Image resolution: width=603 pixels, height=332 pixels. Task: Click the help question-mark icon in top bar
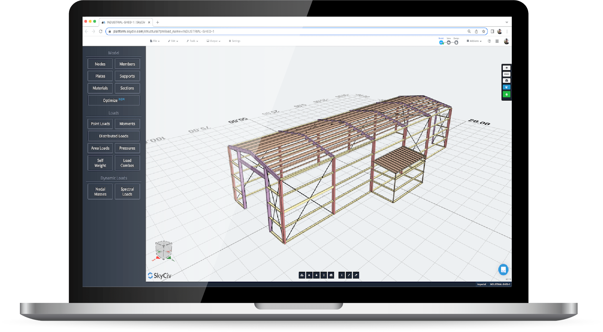click(x=490, y=41)
